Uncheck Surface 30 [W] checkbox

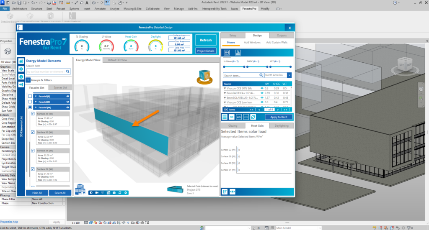tap(33, 132)
